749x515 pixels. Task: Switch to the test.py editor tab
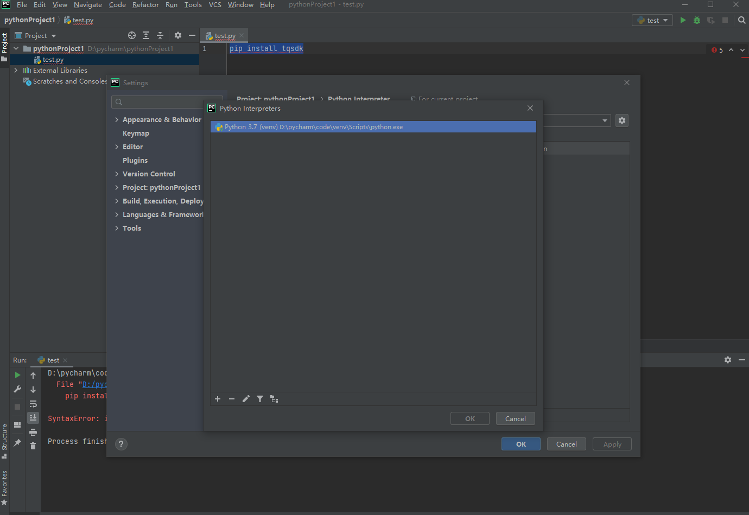click(x=225, y=36)
